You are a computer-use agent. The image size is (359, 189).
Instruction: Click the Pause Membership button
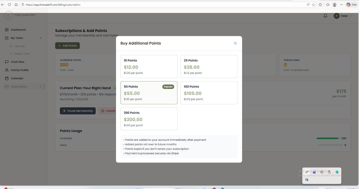pyautogui.click(x=78, y=111)
